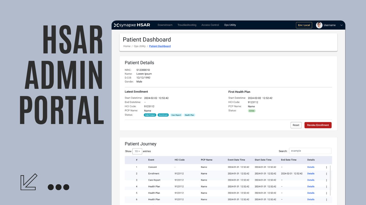Screen dimensions: 366x205
Task: Open the actions menu on the first Health Plan row
Action: point(327,187)
